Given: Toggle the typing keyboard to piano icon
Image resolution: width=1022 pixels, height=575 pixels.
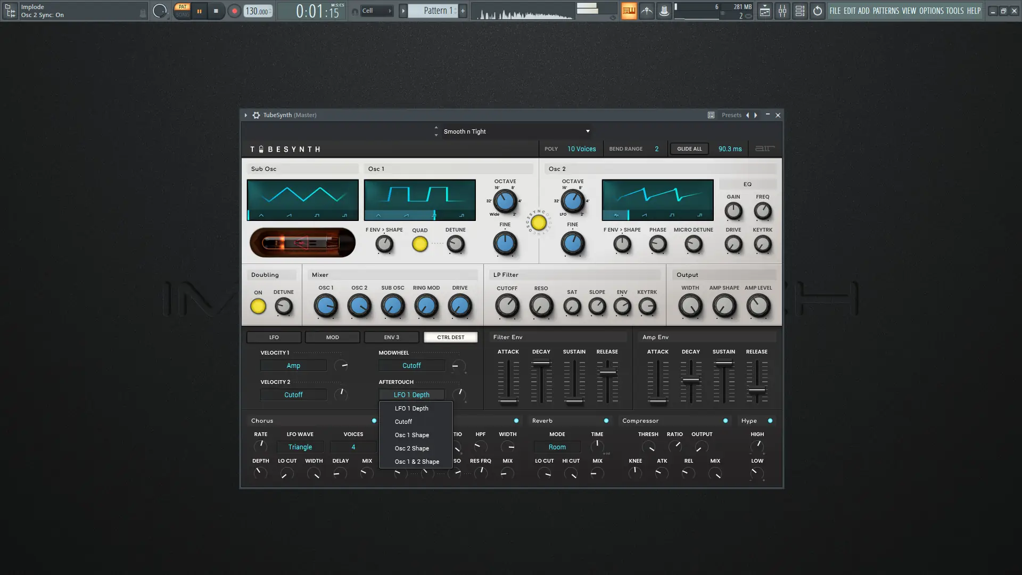Looking at the screenshot, I should pyautogui.click(x=629, y=11).
